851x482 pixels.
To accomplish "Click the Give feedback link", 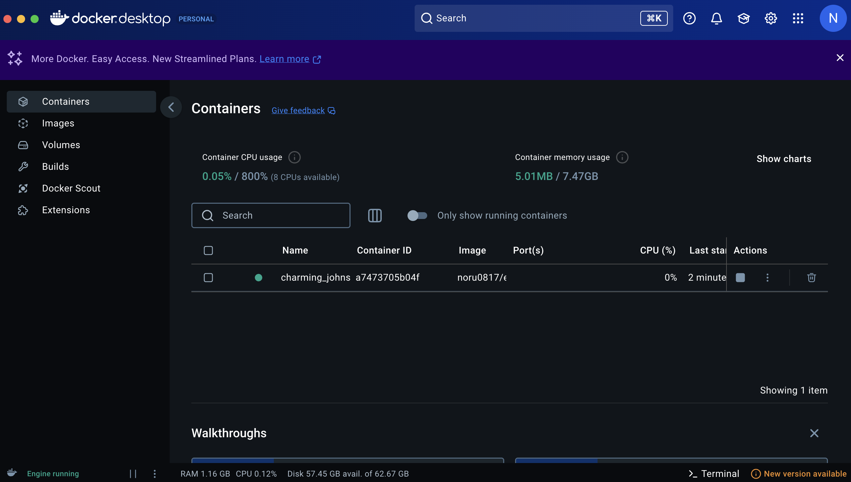I will point(298,111).
